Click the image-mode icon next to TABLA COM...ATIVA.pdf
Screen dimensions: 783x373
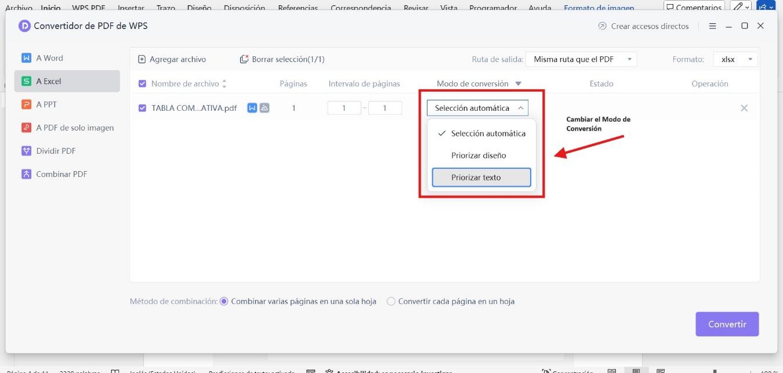[264, 108]
